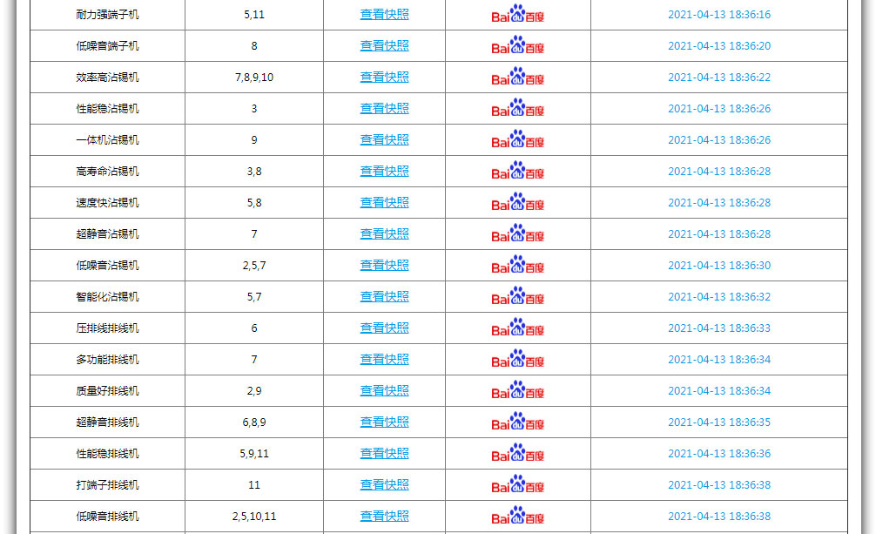View snapshot for 一体机沾锡机
The width and height of the screenshot is (876, 534).
384,139
